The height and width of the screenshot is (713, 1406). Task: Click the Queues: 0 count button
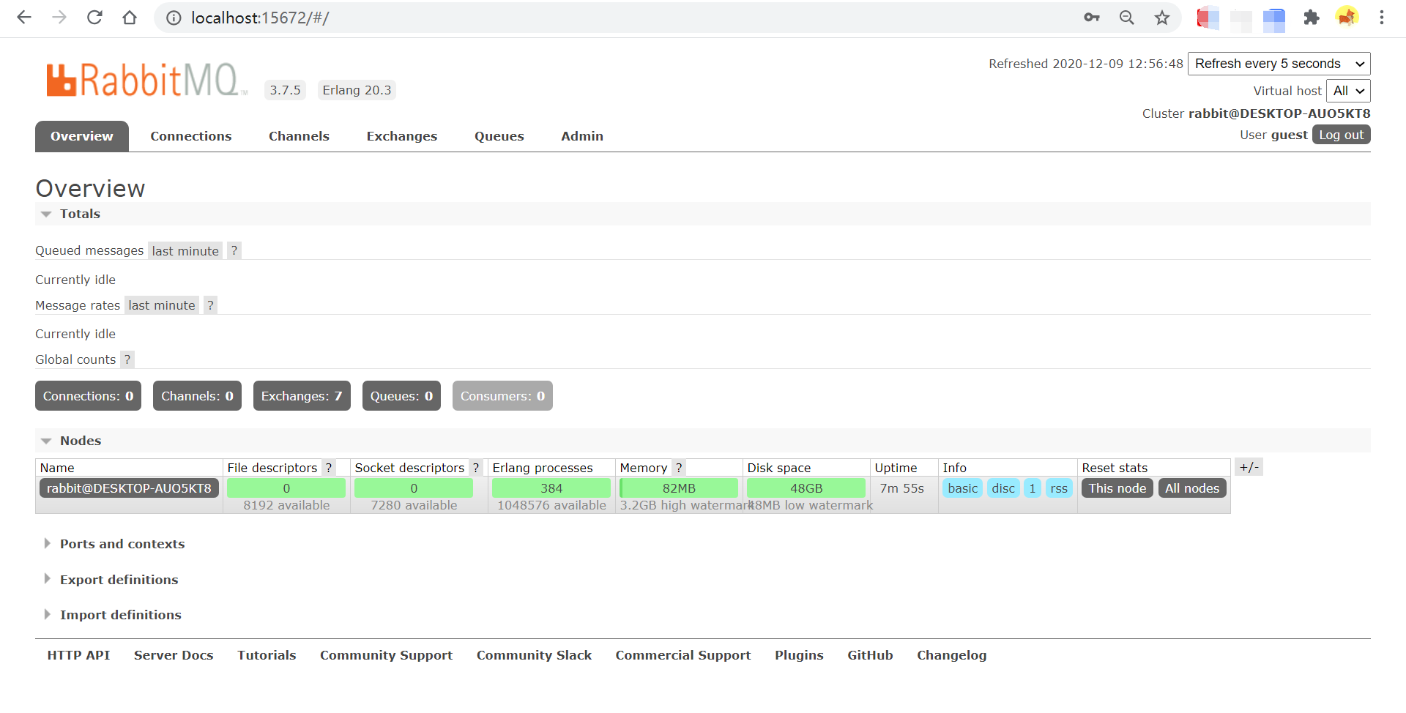(401, 396)
